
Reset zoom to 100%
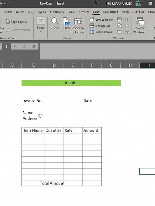[x=66, y=24]
